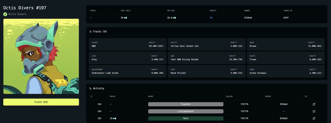Image resolution: width=331 pixels, height=123 pixels.
Task: Click the Traits (9) heading
Action: click(100, 32)
